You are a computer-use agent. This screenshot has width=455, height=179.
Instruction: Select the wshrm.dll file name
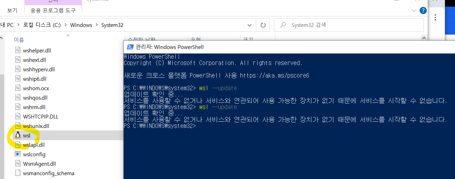click(x=34, y=107)
